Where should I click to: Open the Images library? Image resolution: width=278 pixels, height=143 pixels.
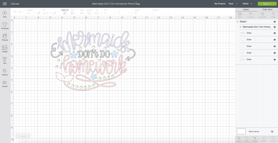click(5, 49)
